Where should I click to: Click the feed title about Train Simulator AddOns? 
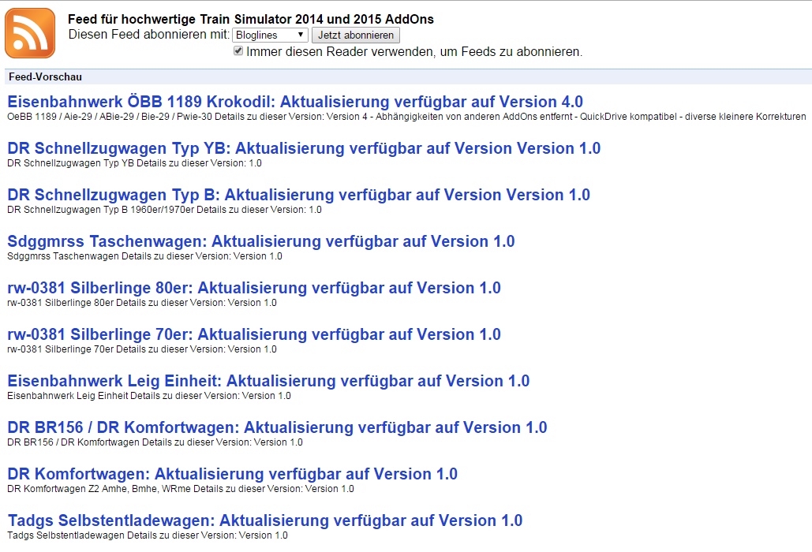[251, 19]
